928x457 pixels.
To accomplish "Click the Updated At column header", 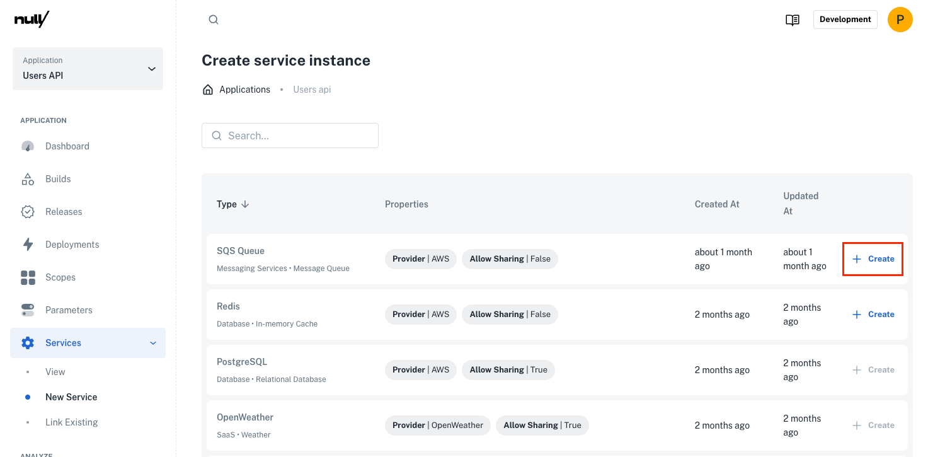I will click(801, 204).
